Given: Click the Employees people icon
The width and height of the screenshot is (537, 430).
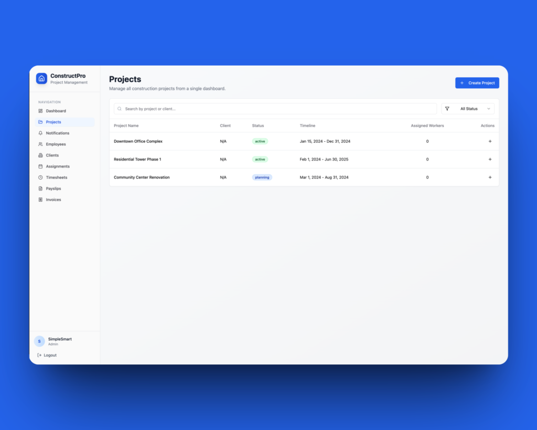Looking at the screenshot, I should point(40,144).
